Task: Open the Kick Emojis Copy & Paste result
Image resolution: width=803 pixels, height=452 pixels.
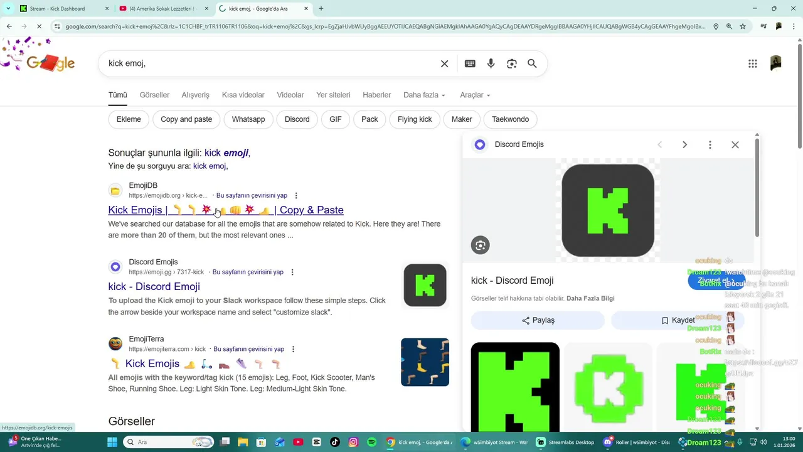Action: [x=226, y=210]
